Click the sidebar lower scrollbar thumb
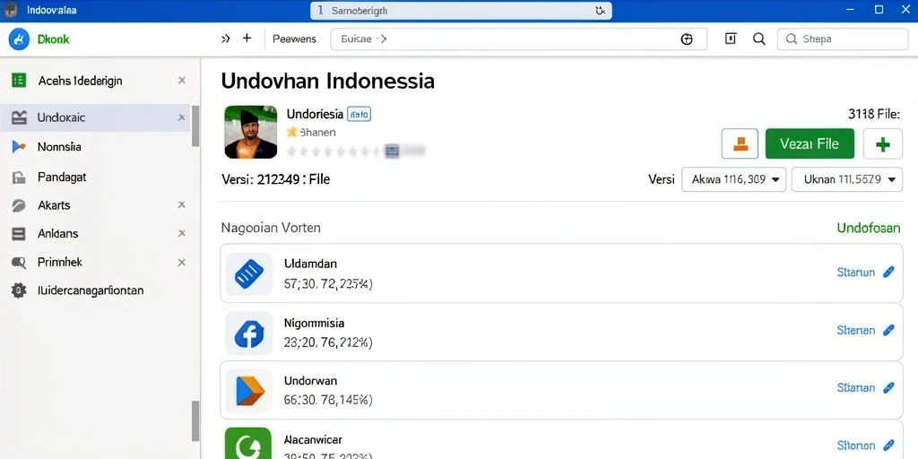The height and width of the screenshot is (459, 918). (195, 421)
